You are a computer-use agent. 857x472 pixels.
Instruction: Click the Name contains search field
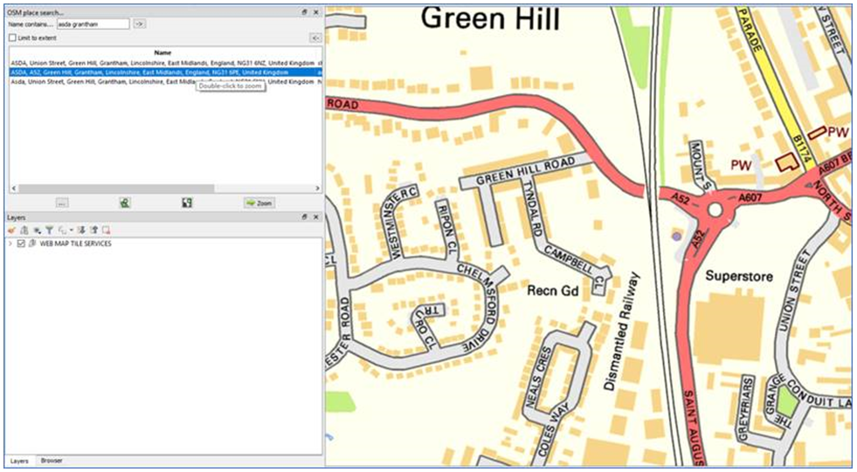93,24
